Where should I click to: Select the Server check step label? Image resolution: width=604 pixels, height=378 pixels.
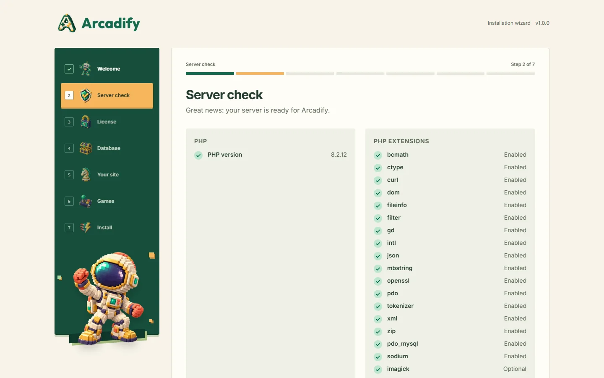click(113, 95)
